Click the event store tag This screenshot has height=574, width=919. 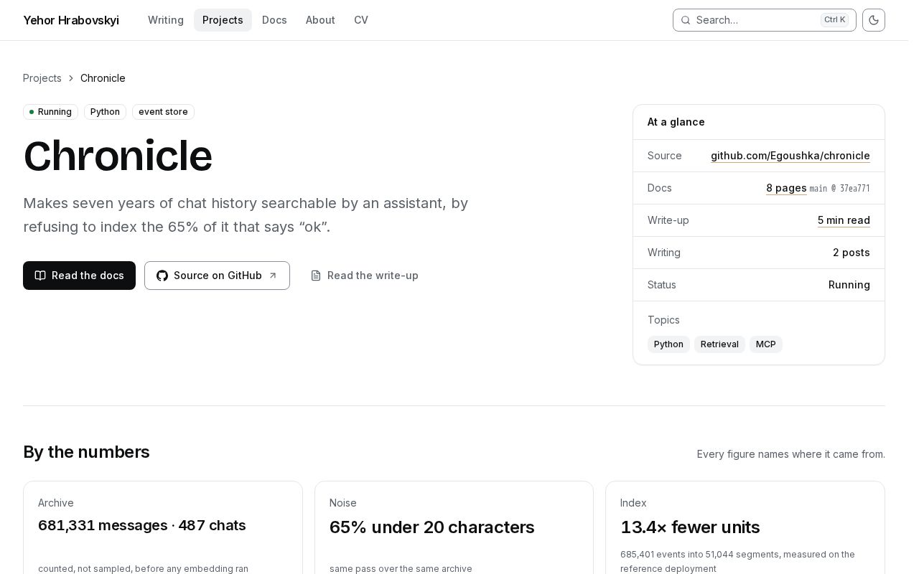point(163,112)
